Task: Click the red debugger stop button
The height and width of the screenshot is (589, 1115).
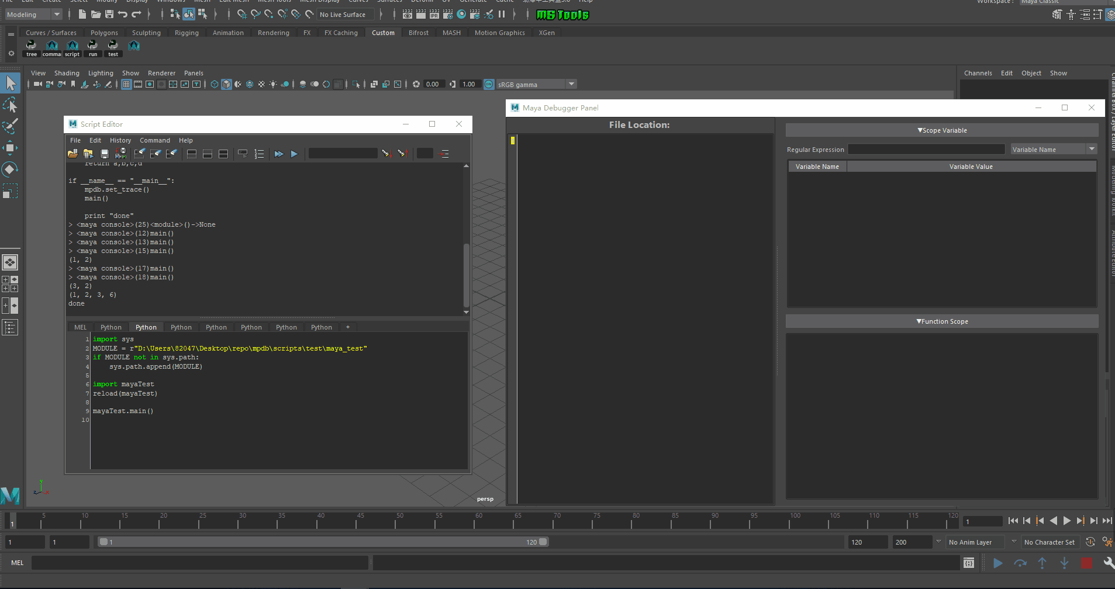Action: (1086, 563)
